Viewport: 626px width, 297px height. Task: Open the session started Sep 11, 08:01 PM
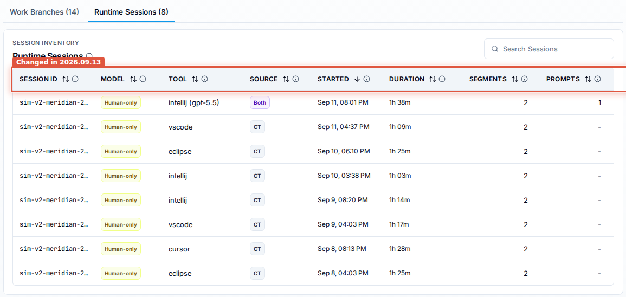(313, 102)
